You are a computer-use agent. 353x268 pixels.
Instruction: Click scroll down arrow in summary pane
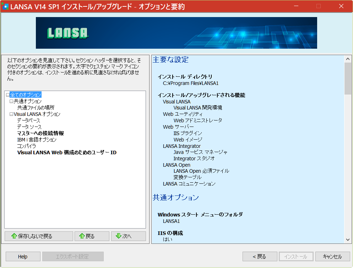coord(348,240)
